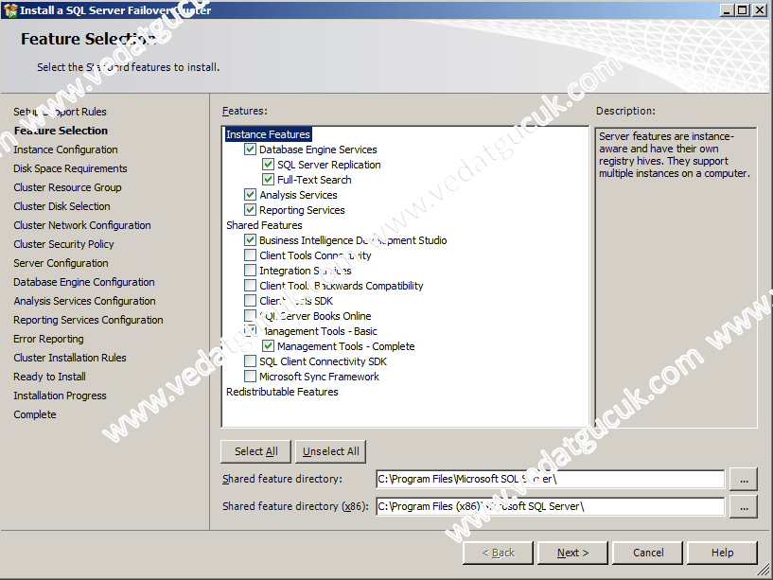This screenshot has height=580, width=773.
Task: Uncheck Business Intelligence Development Studio
Action: [x=251, y=240]
